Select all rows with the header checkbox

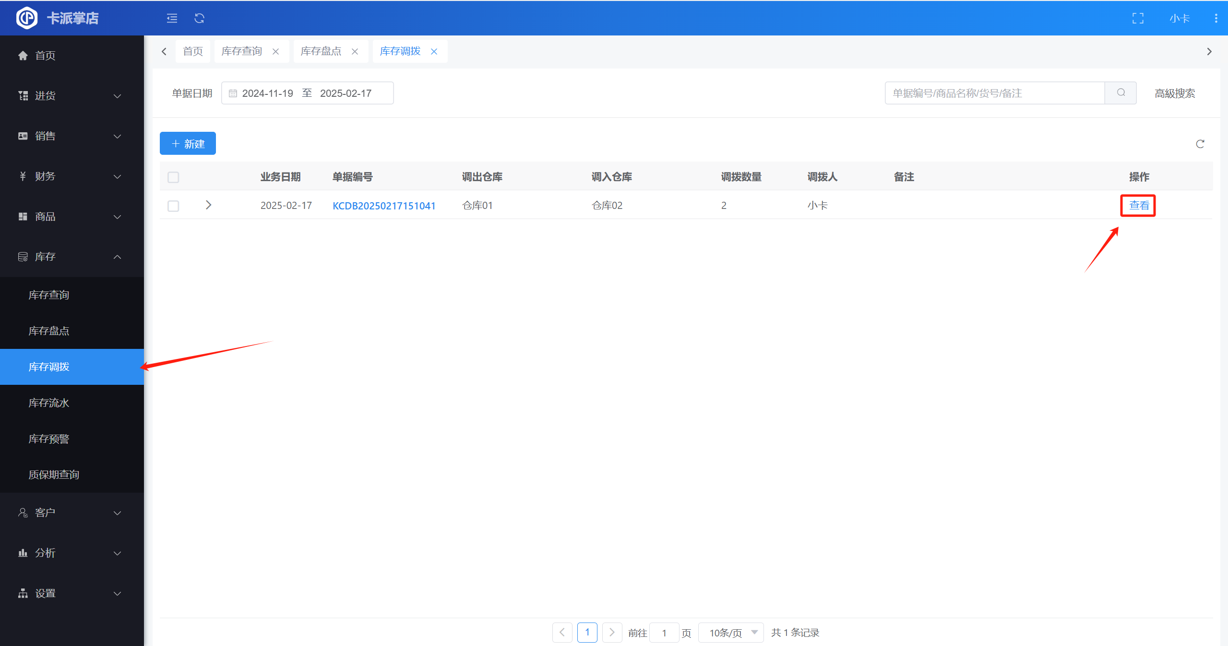tap(173, 177)
